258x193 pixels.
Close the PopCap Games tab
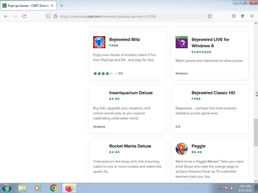click(52, 6)
